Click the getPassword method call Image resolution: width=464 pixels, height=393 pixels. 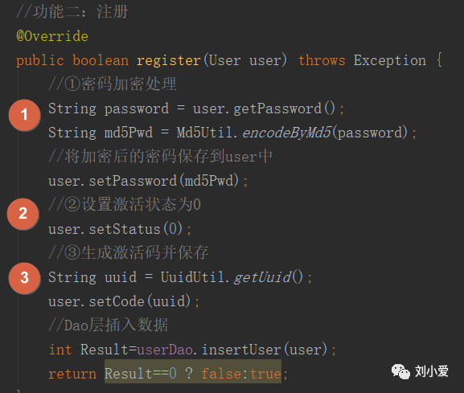coord(277,108)
